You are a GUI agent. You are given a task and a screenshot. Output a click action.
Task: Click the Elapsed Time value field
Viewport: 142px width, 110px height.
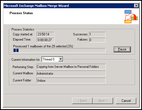pyautogui.click(x=46, y=40)
